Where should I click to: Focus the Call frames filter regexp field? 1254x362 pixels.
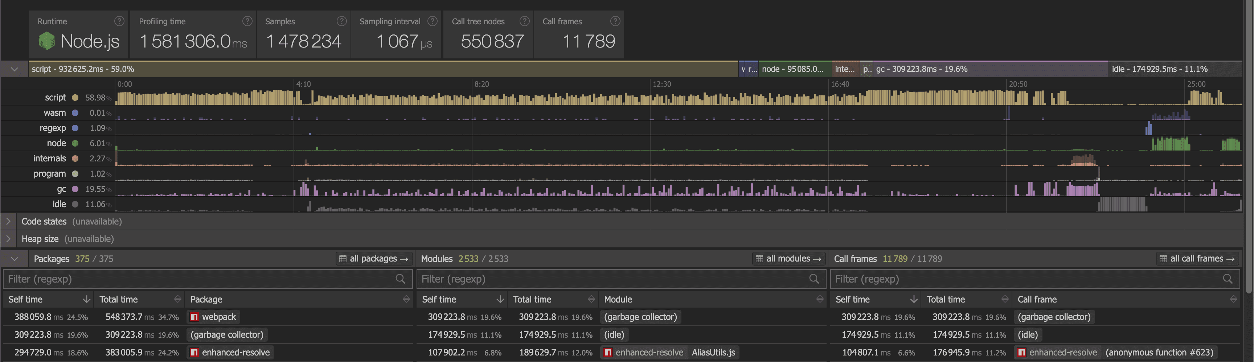point(1035,279)
